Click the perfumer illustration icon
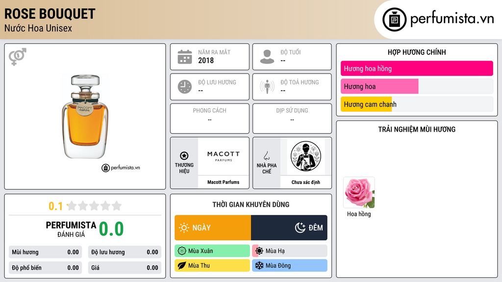The width and height of the screenshot is (502, 282). click(x=306, y=156)
